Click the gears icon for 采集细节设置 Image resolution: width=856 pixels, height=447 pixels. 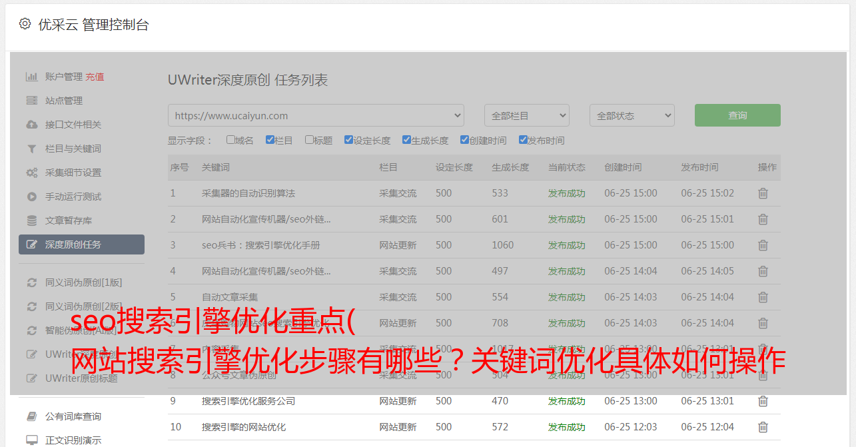tap(31, 173)
